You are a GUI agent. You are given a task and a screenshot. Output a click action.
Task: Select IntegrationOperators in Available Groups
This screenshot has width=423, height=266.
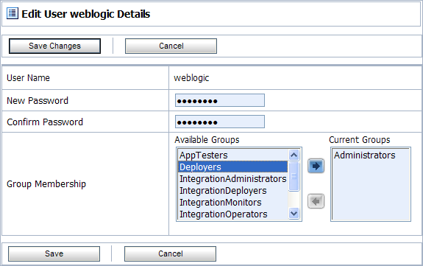[x=232, y=214]
